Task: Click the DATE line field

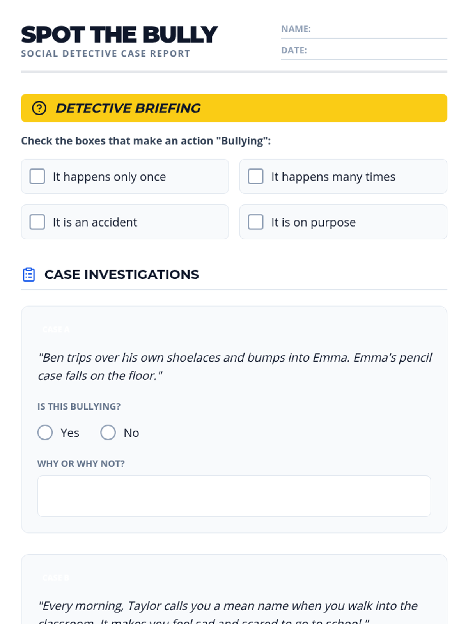Action: click(x=364, y=51)
